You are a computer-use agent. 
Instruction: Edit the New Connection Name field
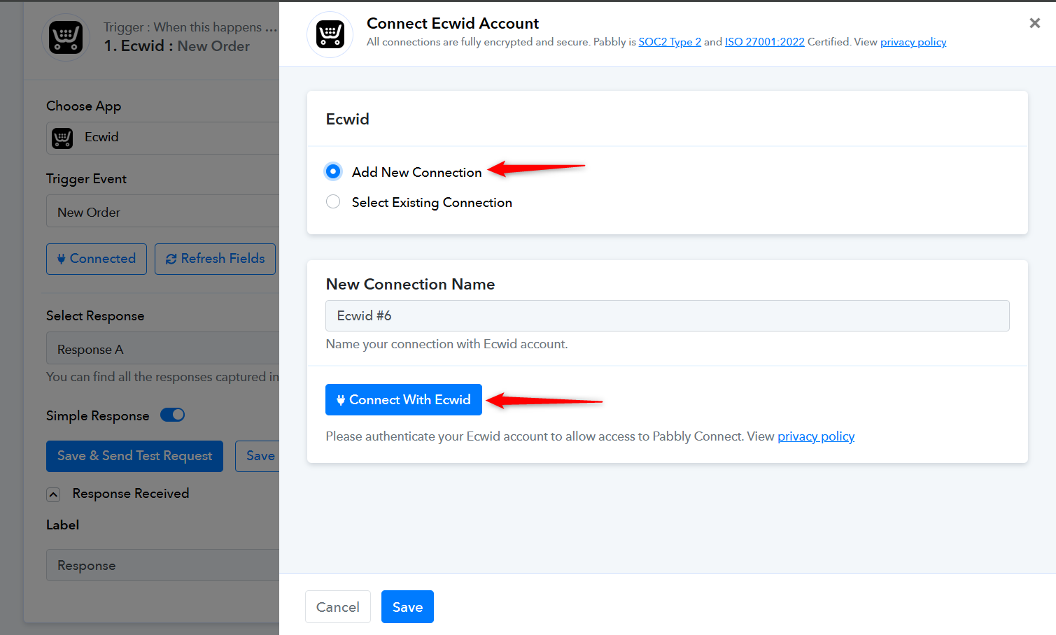coord(667,316)
